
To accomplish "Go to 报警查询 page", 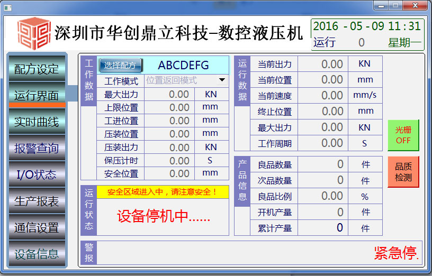I will 37,149.
